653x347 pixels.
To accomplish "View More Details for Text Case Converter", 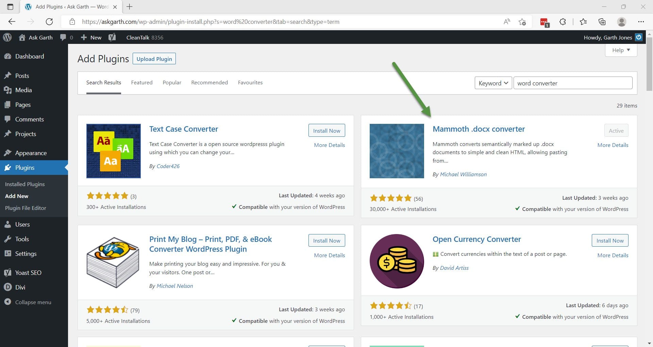I will point(330,145).
